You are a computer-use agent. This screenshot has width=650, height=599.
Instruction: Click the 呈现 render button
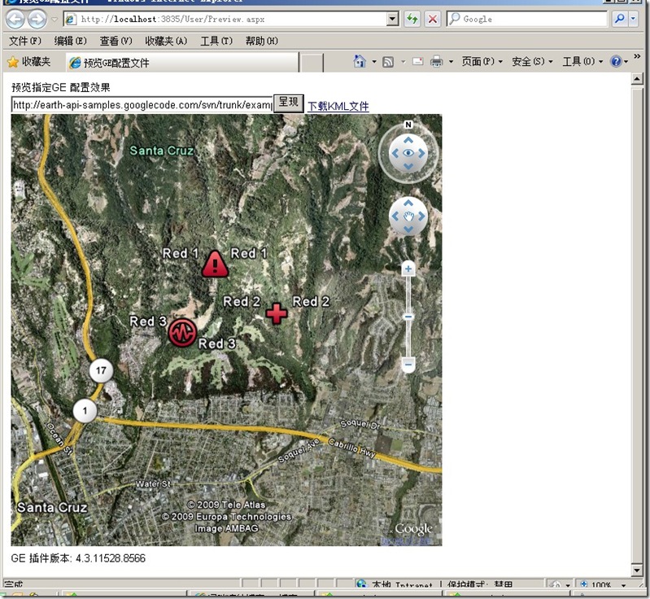[x=289, y=103]
